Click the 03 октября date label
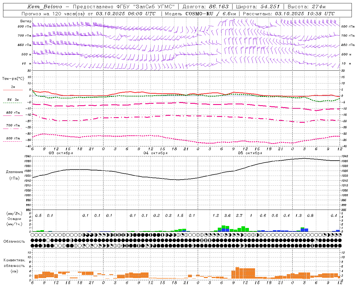 [61, 153]
